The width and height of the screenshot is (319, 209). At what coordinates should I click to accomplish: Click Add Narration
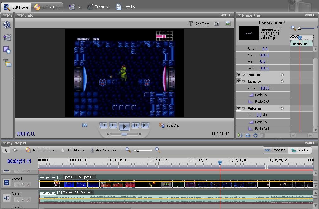[104, 150]
